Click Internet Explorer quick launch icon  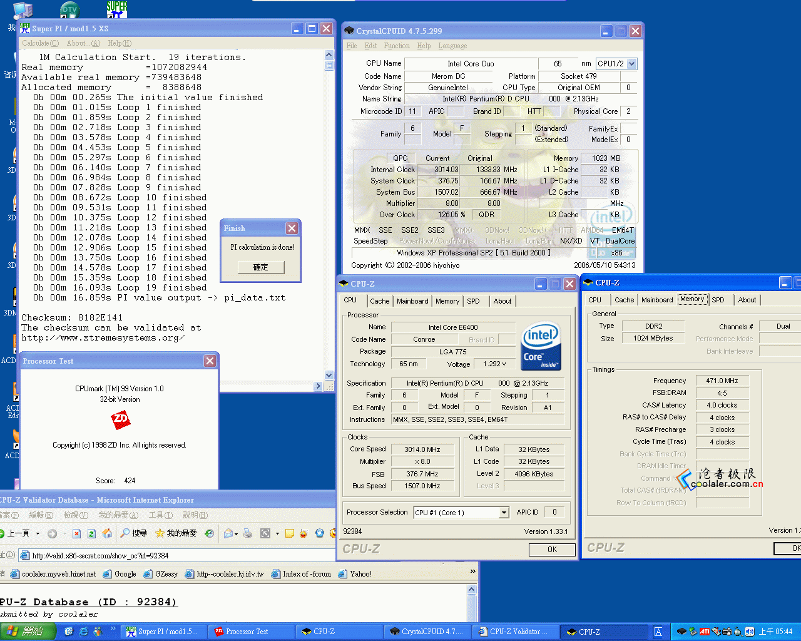click(83, 632)
